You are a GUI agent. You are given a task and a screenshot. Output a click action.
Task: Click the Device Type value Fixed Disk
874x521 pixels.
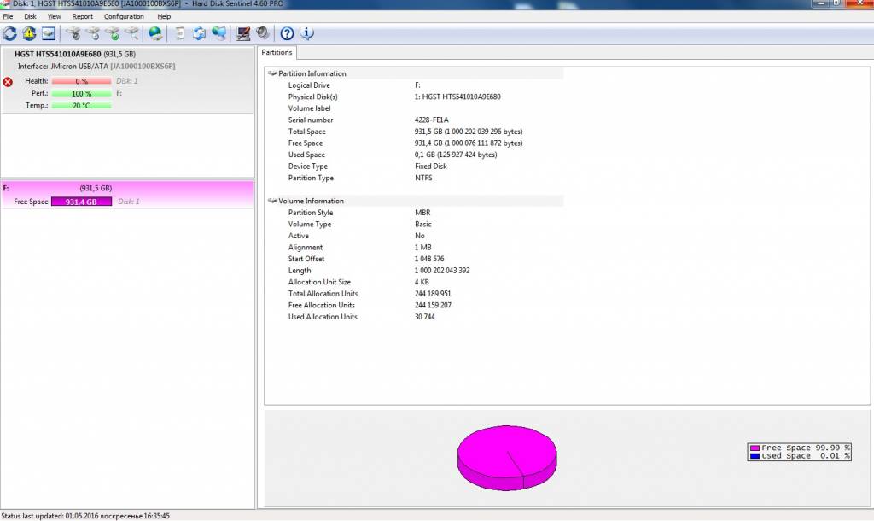[x=431, y=167]
